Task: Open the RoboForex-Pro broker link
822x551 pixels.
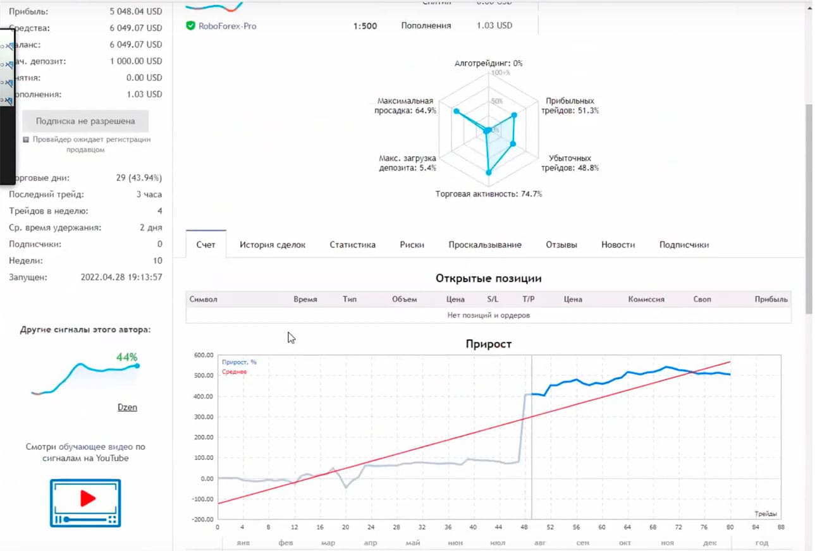Action: (x=227, y=26)
